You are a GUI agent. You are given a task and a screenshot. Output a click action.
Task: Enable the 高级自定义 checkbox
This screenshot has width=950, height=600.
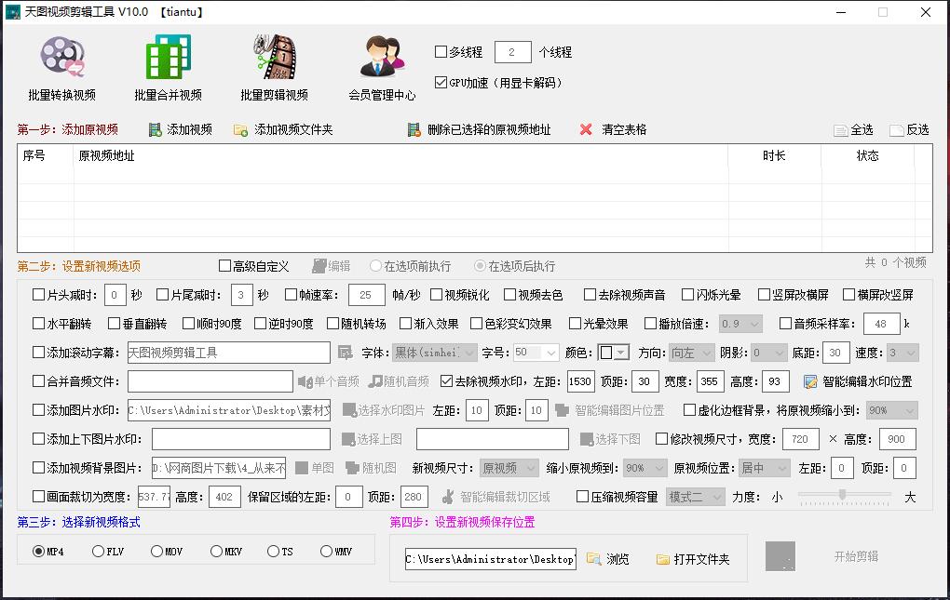(x=224, y=266)
